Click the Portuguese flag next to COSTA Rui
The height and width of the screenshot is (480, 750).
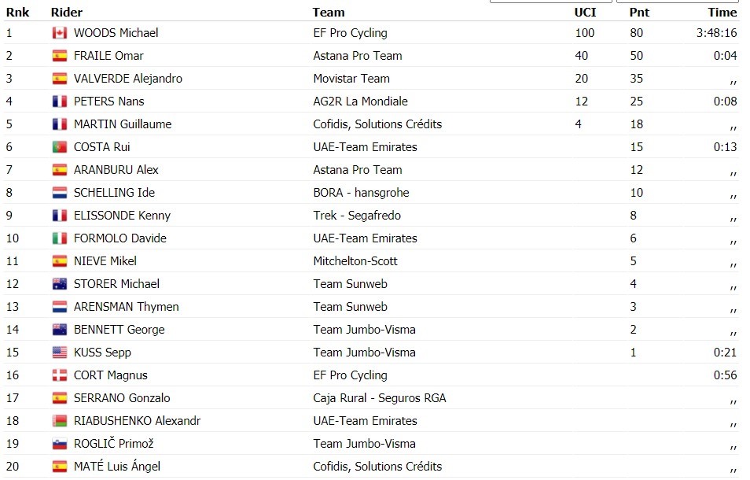click(x=59, y=147)
